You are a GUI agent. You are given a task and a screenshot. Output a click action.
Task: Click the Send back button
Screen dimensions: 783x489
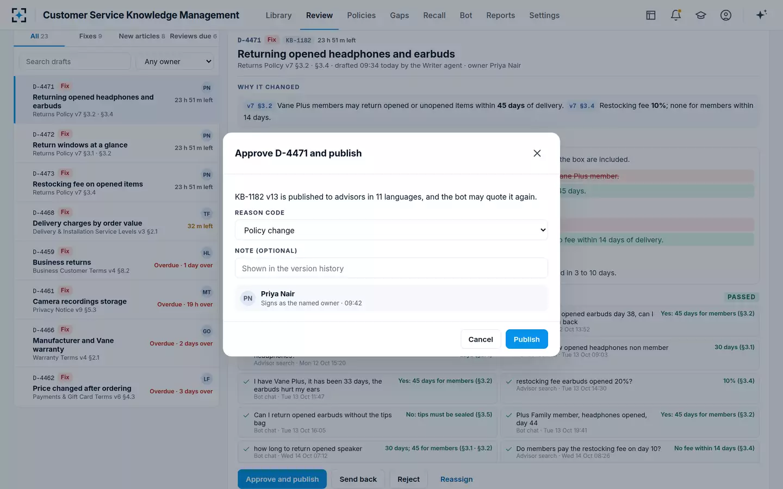[x=358, y=479]
